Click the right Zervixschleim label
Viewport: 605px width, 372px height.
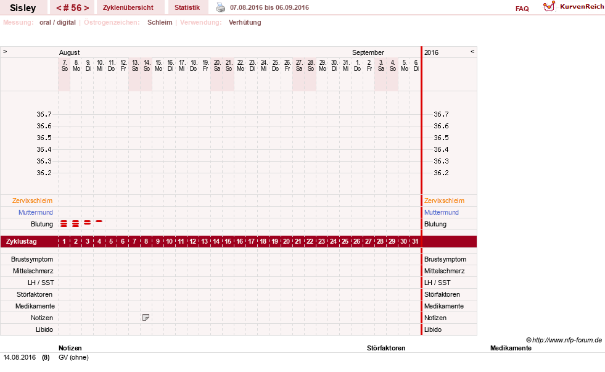(x=444, y=200)
